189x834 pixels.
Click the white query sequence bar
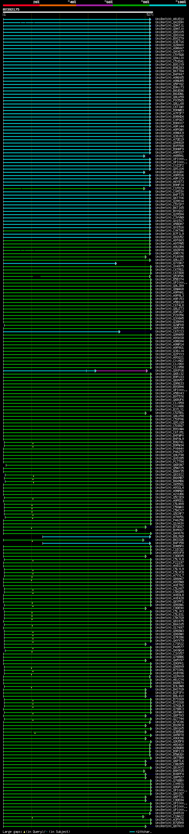[x=78, y=12]
